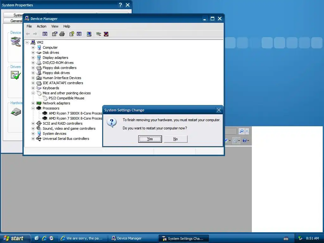The image size is (324, 243).
Task: Launch Windows Media Player from Quick Launch
Action: point(52,238)
